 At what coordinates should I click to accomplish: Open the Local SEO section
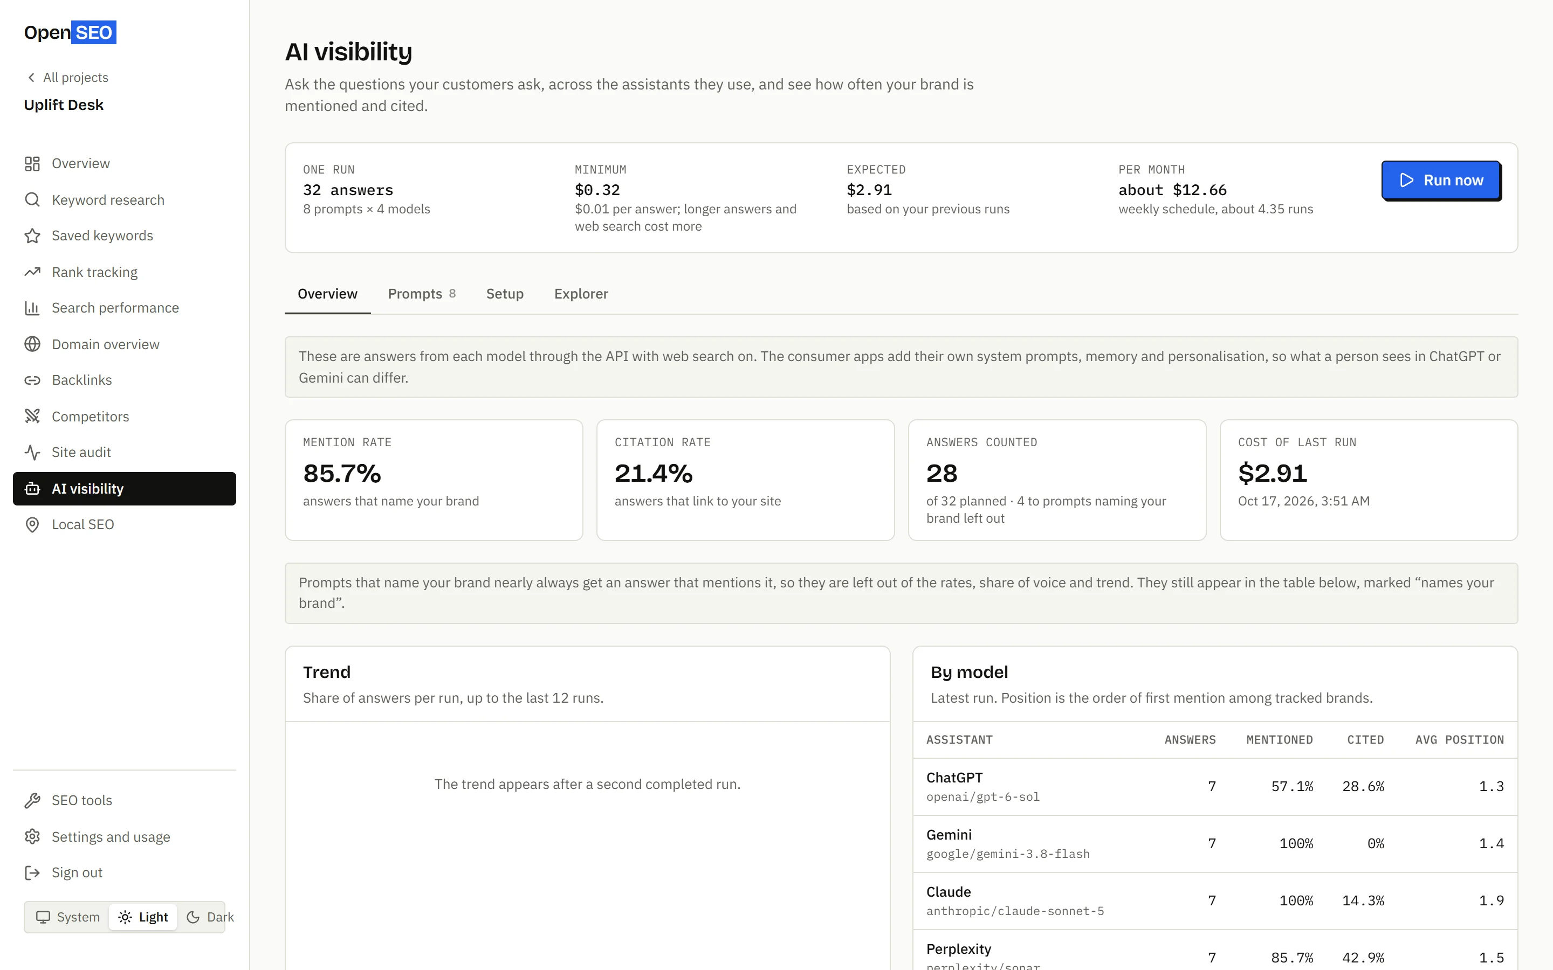click(x=125, y=525)
